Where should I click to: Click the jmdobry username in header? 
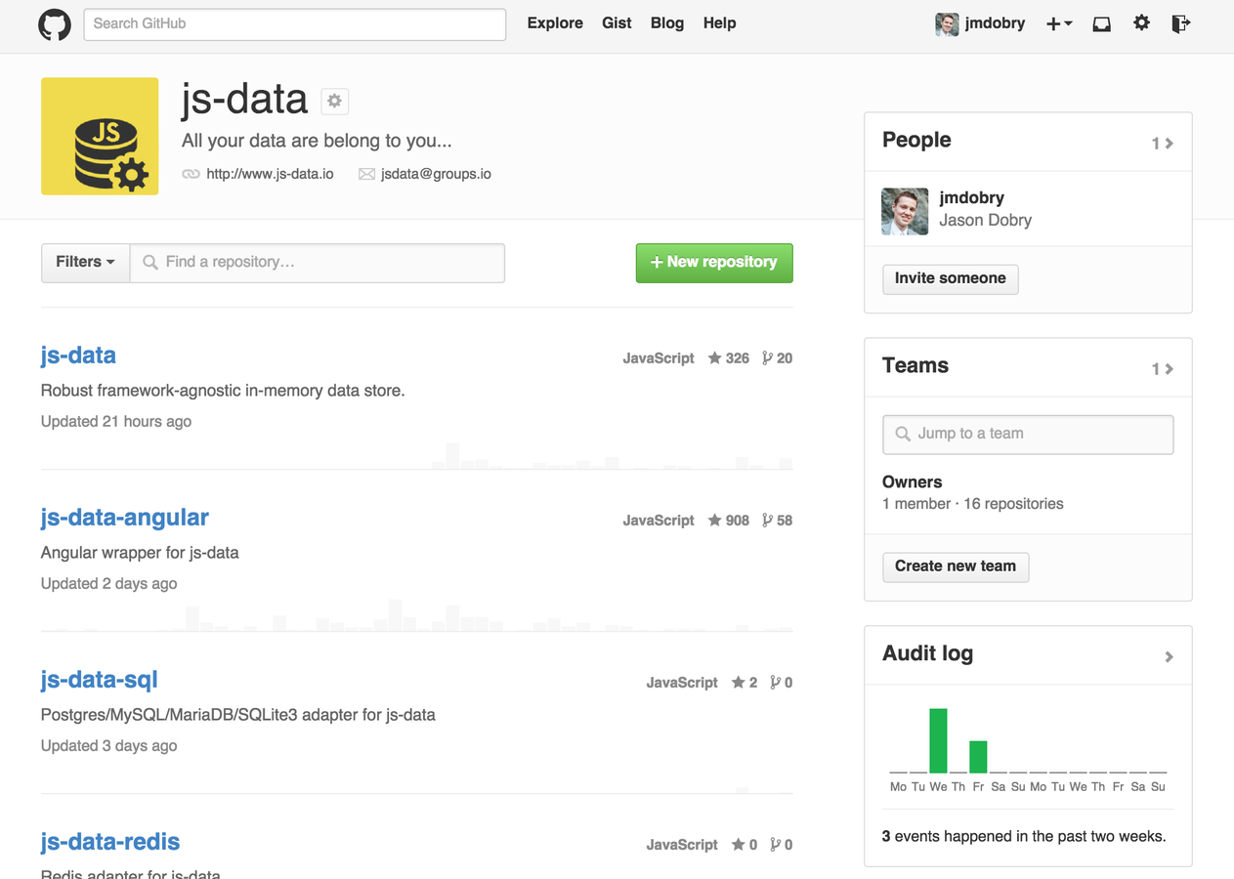995,23
